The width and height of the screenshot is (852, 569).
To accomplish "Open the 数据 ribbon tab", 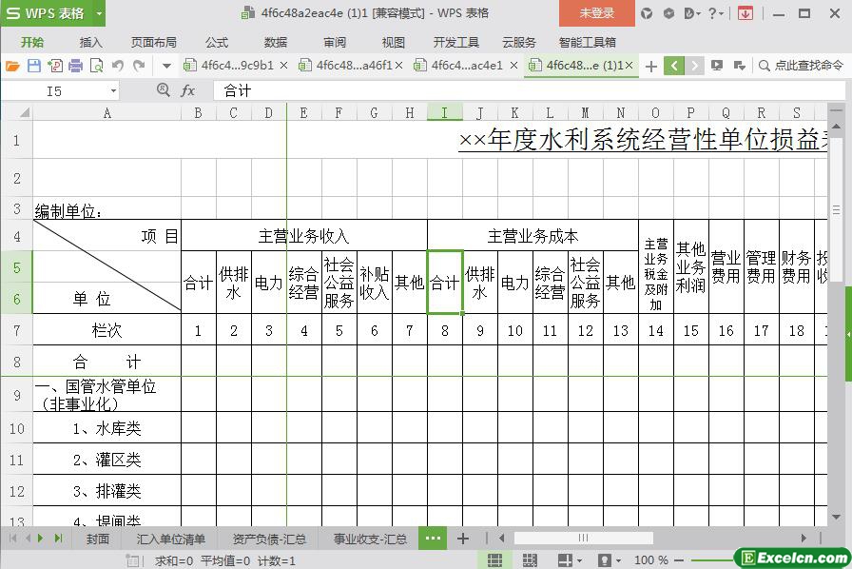I will [x=276, y=42].
